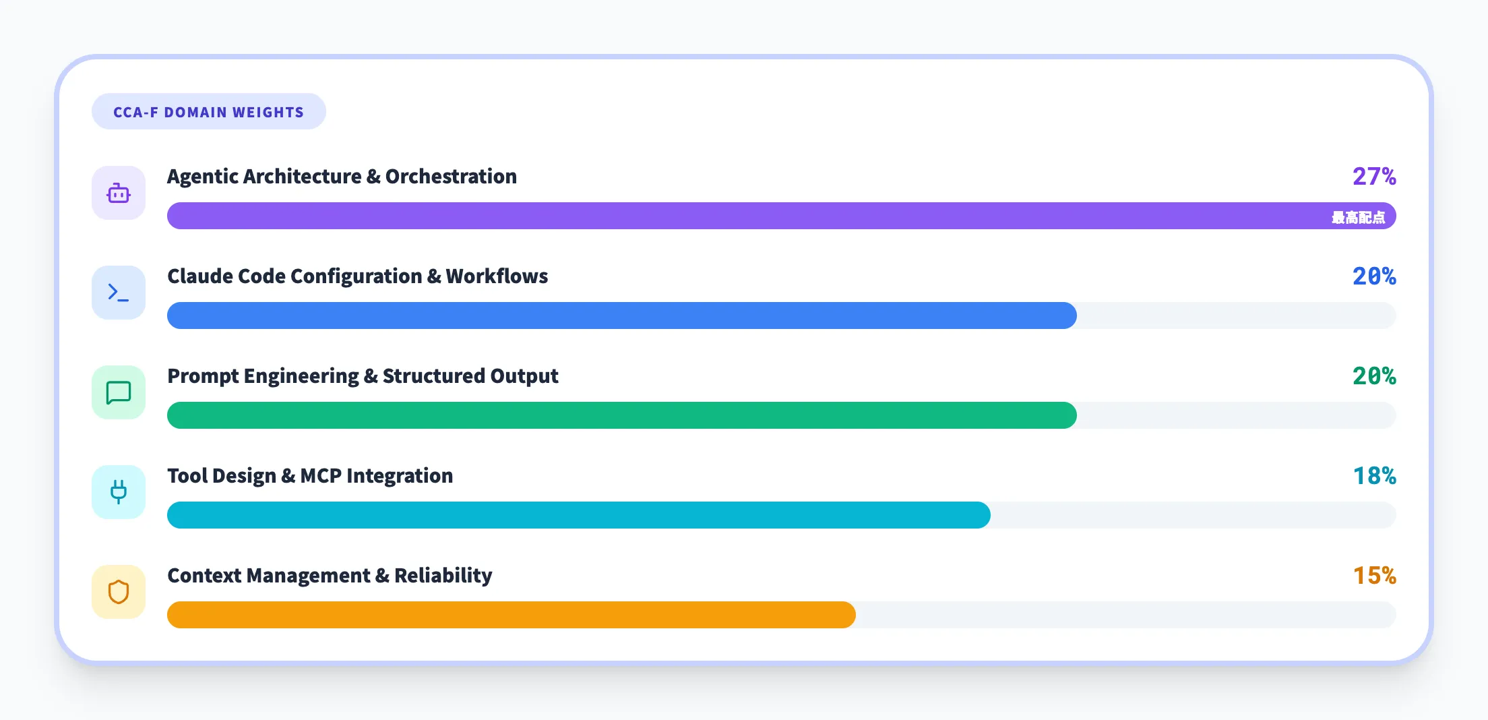Click the shield icon for Context Management
1488x720 pixels.
point(119,592)
